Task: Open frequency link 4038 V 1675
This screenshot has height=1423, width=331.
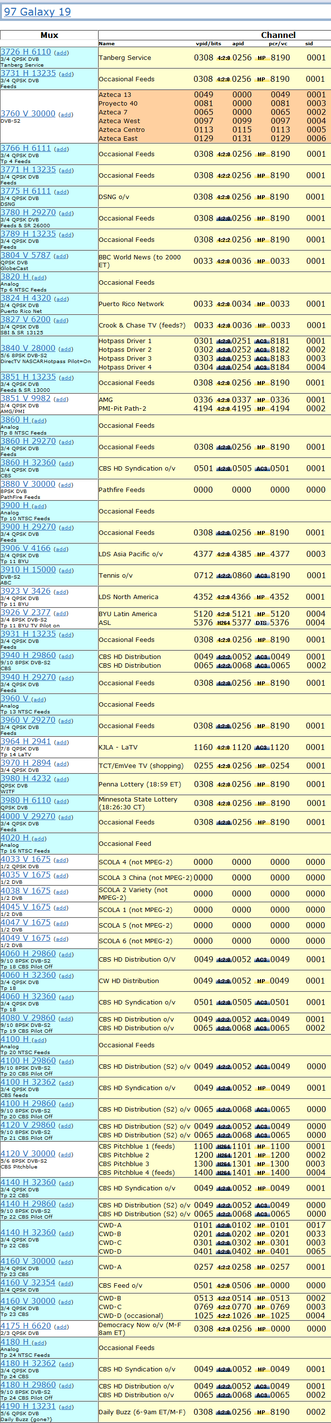Action: (26, 891)
